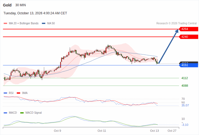Click the blue RSI legend swatch
This screenshot has width=199, height=135.
(5, 93)
